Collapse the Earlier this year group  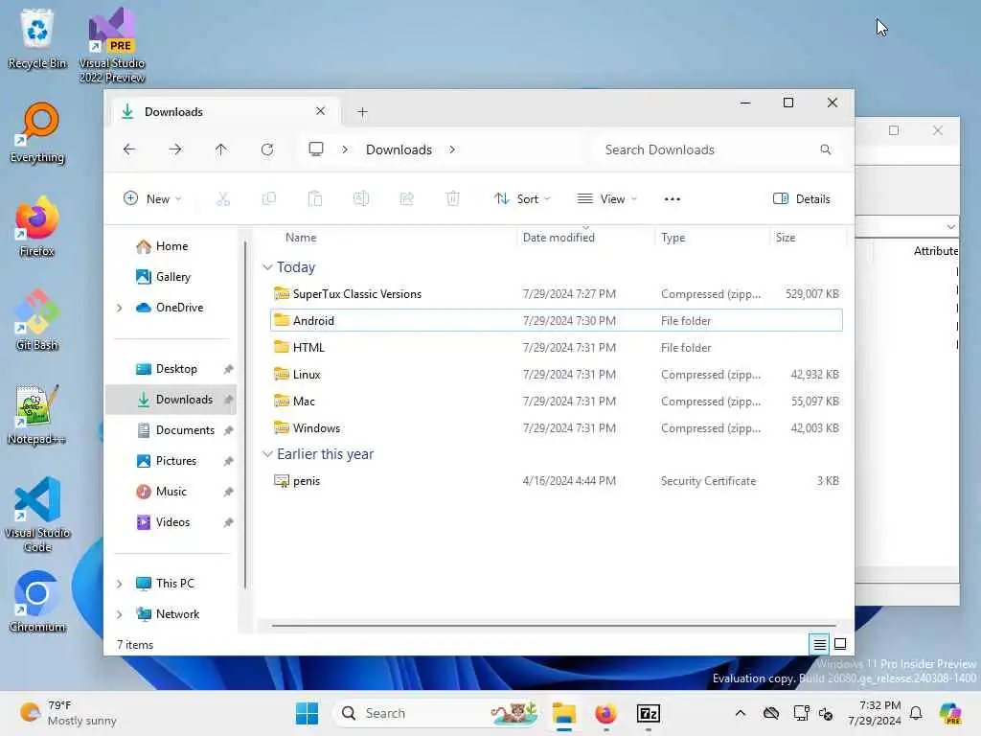point(267,454)
